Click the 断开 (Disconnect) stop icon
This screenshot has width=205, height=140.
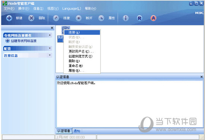(78, 18)
